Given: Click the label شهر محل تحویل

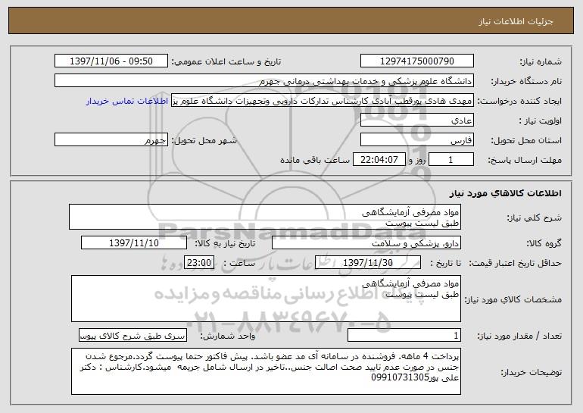Looking at the screenshot, I should pyautogui.click(x=204, y=141).
